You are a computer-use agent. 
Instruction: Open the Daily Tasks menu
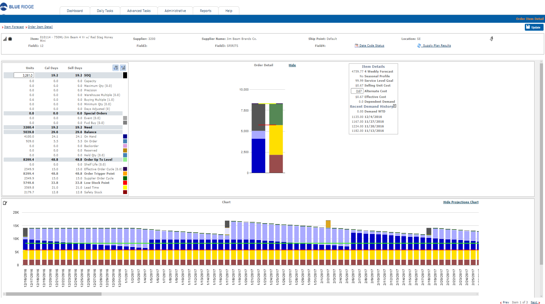click(105, 11)
